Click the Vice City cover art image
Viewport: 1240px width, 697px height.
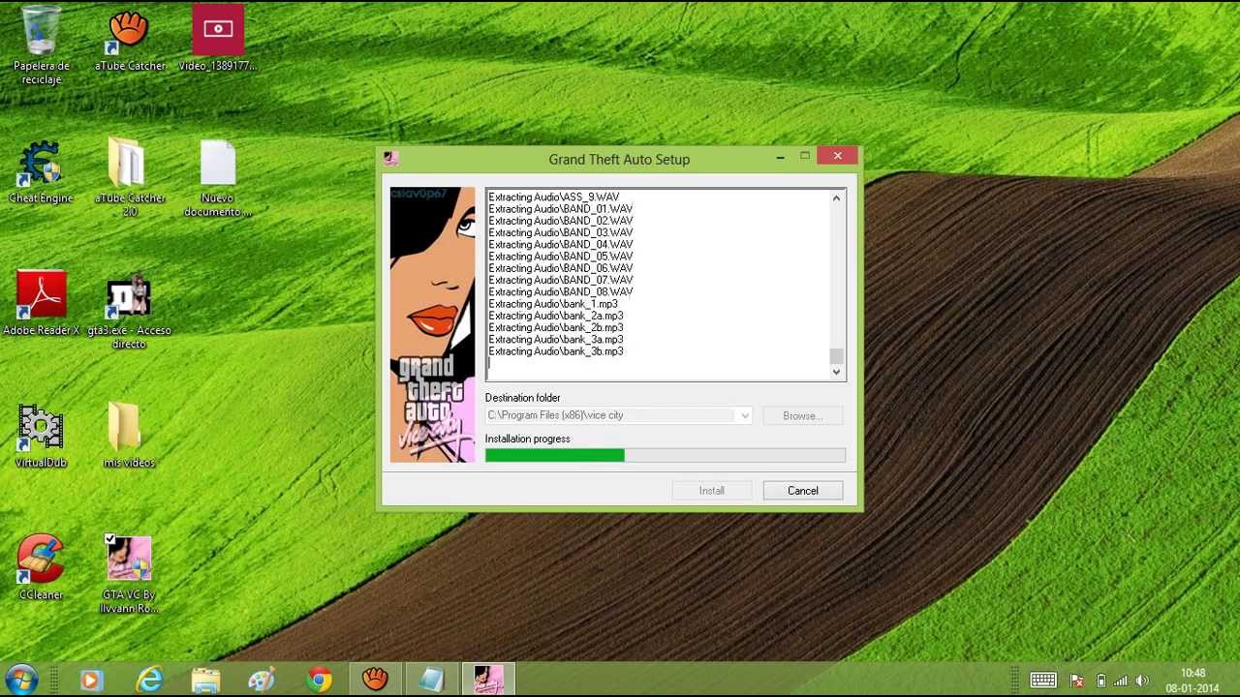pos(432,324)
